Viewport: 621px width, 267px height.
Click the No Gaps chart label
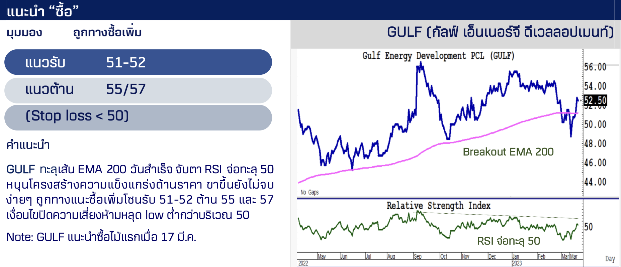click(x=309, y=192)
